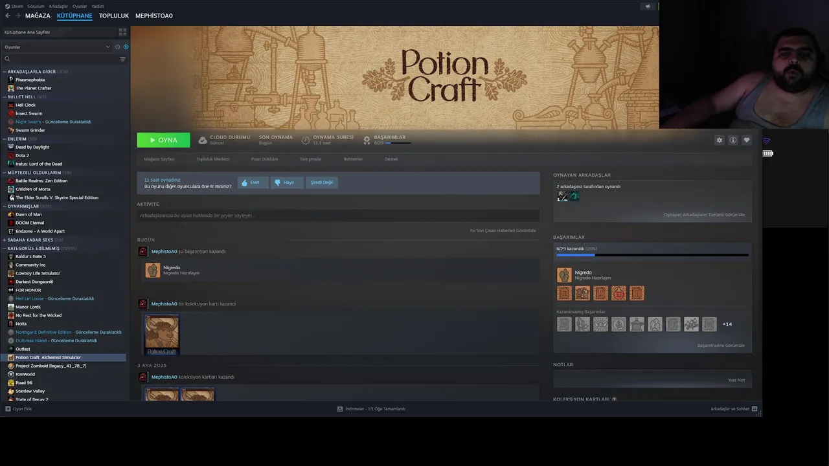This screenshot has height=466, width=829.
Task: Click the second friend avatar under Oynayan Arkadaşlar
Action: 574,196
